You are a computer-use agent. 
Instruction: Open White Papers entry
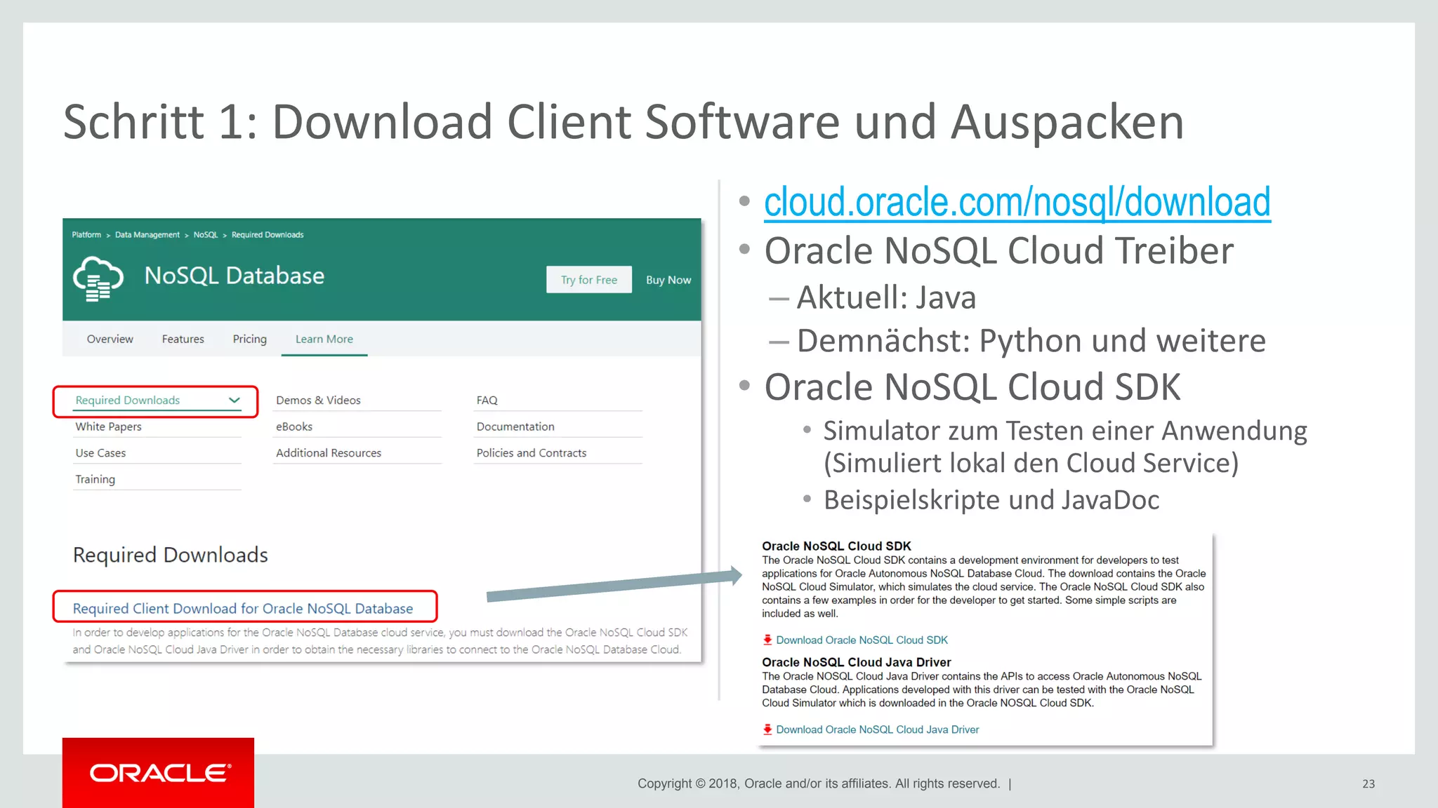pyautogui.click(x=109, y=426)
